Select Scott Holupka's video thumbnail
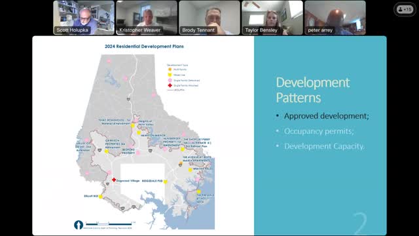The width and height of the screenshot is (419, 236). pyautogui.click(x=84, y=18)
